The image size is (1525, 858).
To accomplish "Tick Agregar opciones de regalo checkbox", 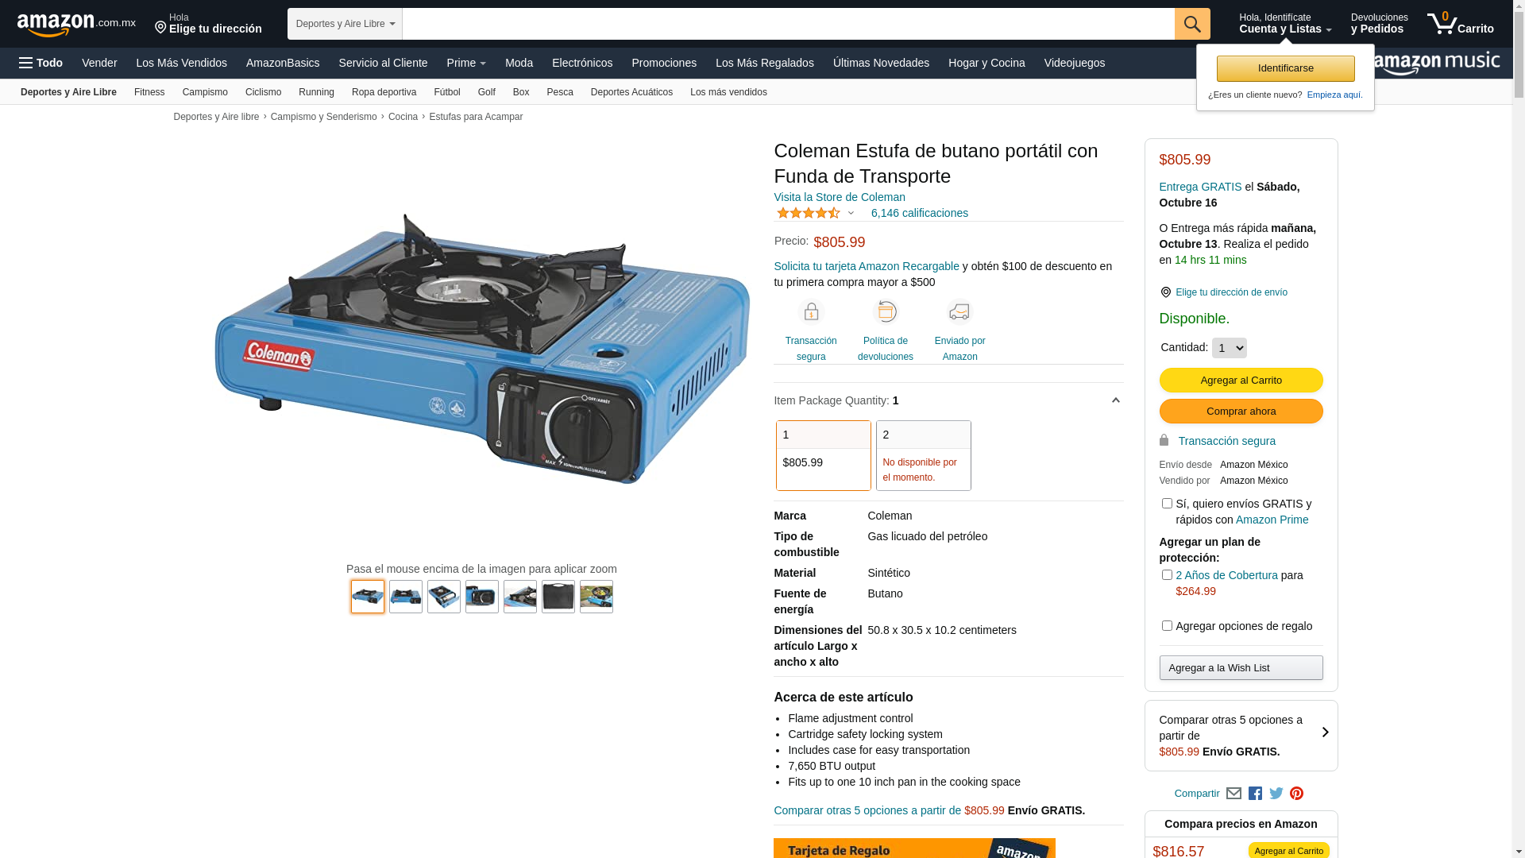I will [1167, 626].
